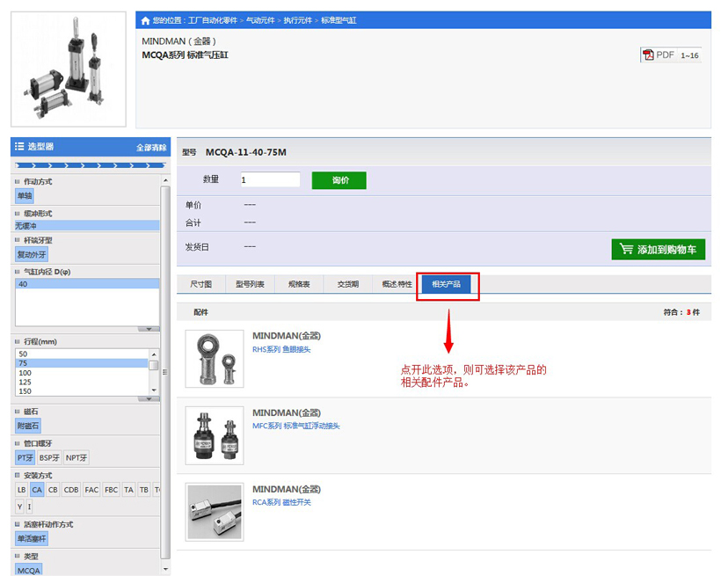Screen dimensions: 721x576
Task: Go to 标准型气缸 breadcrumb
Action: pyautogui.click(x=339, y=20)
